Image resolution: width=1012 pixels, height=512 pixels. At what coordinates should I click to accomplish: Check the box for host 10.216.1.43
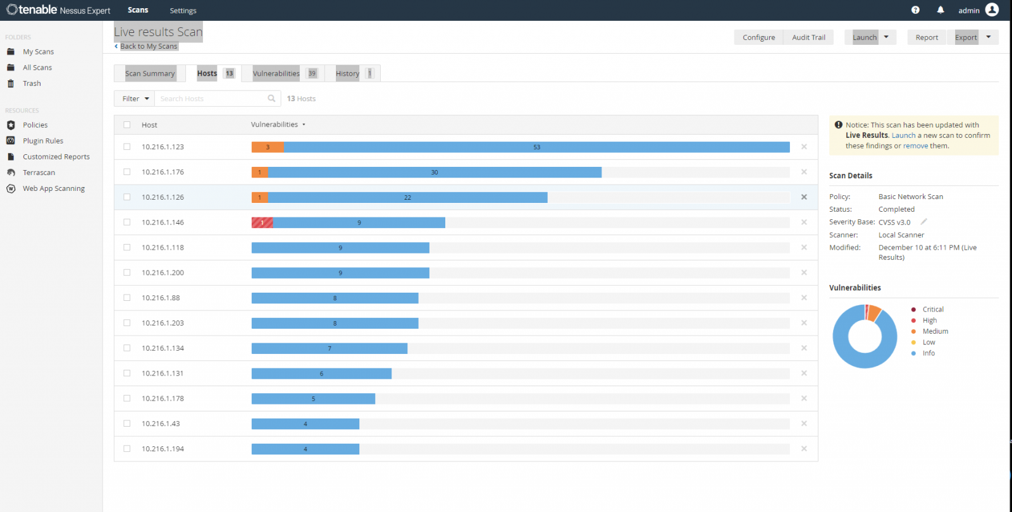point(127,424)
